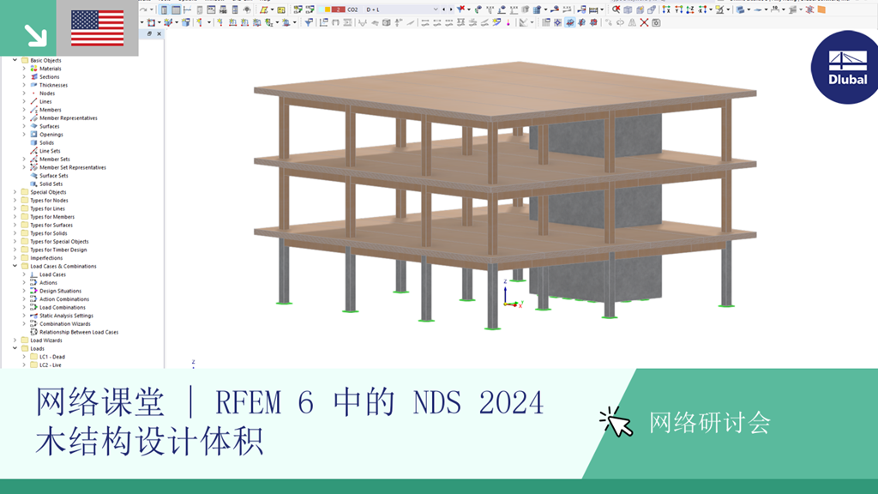Image resolution: width=878 pixels, height=494 pixels.
Task: Click the 3D wireframe box icon in second toolbar
Action: point(387,22)
